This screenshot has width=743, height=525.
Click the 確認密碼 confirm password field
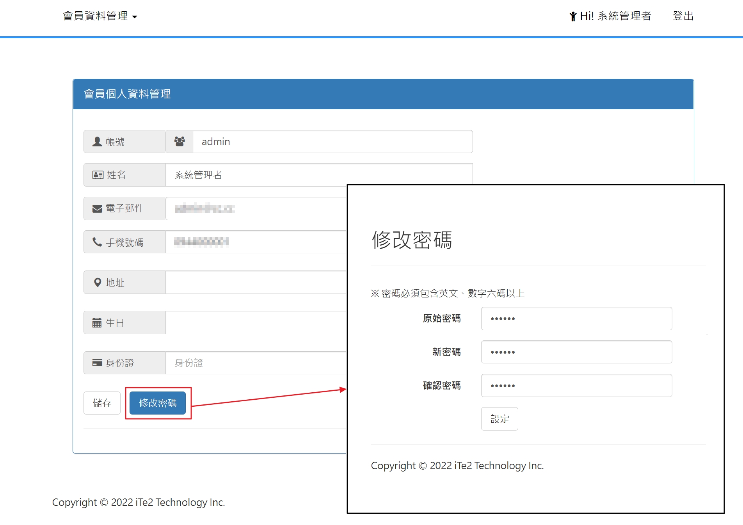(576, 386)
